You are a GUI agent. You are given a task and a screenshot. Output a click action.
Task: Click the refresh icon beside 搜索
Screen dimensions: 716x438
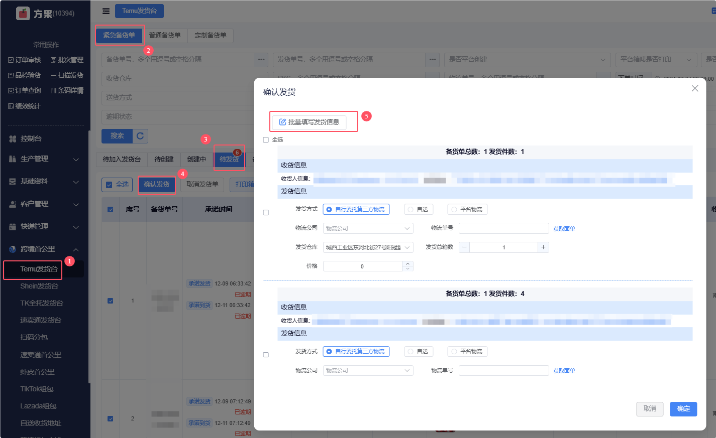pos(140,136)
